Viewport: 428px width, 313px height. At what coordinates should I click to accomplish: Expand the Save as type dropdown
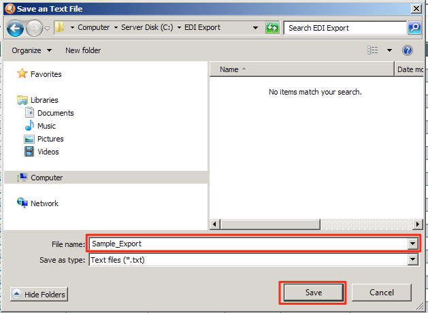[x=412, y=259]
